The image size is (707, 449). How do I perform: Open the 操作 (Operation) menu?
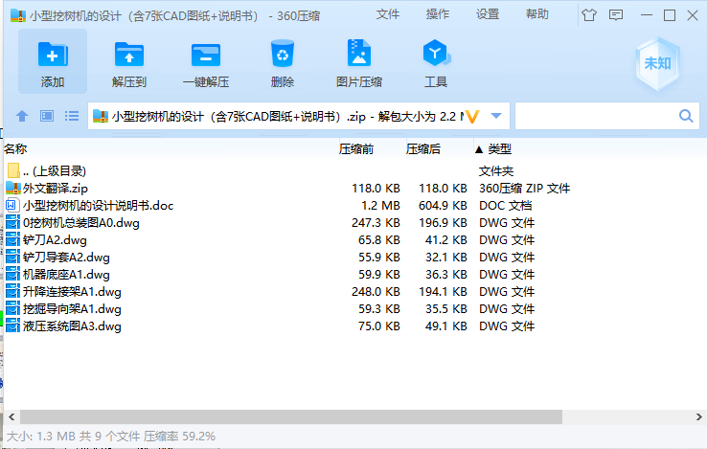pos(438,14)
